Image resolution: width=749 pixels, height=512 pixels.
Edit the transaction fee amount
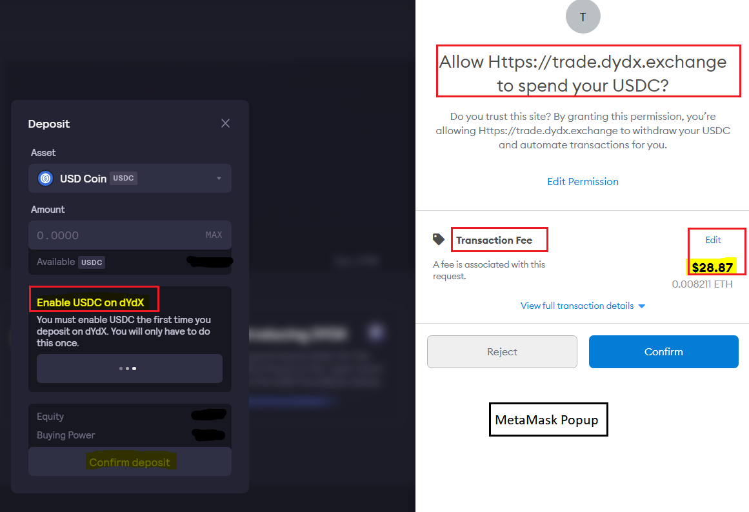(713, 240)
